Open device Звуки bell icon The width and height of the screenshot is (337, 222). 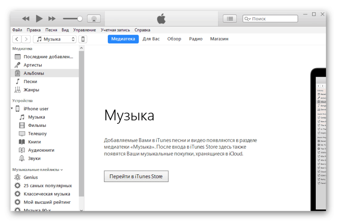pyautogui.click(x=22, y=158)
